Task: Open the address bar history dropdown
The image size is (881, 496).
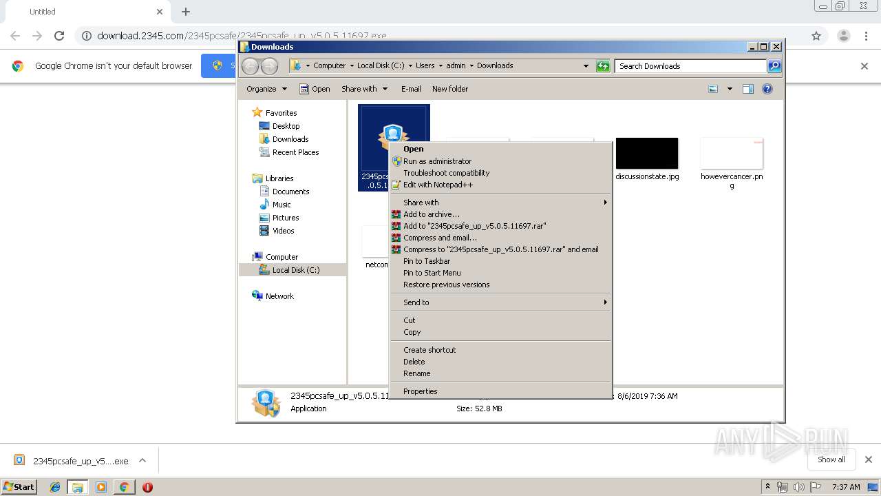Action: (586, 66)
